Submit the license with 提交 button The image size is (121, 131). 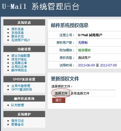[x=59, y=100]
